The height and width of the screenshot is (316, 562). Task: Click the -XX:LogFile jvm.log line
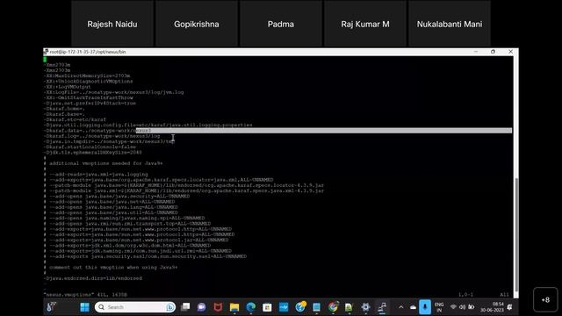(114, 92)
